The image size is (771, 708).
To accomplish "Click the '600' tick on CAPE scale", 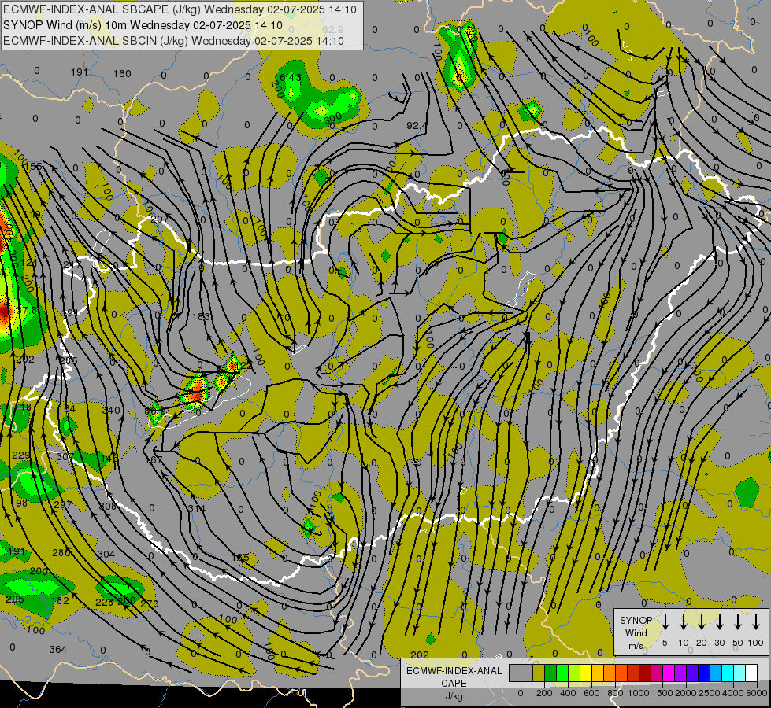I will point(591,693).
